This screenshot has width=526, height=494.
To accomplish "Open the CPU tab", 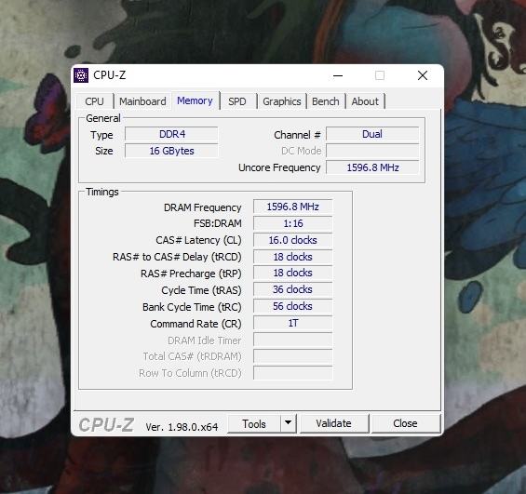I will tap(94, 101).
